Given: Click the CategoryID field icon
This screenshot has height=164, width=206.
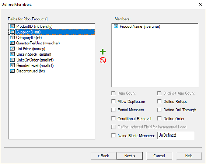Looking at the screenshot, I should [12, 38].
